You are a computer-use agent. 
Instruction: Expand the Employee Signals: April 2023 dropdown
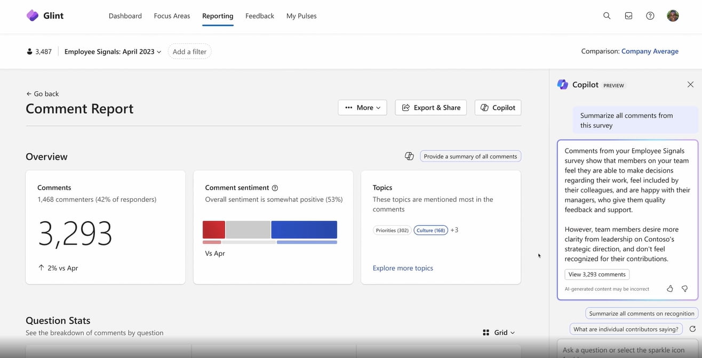click(x=113, y=52)
